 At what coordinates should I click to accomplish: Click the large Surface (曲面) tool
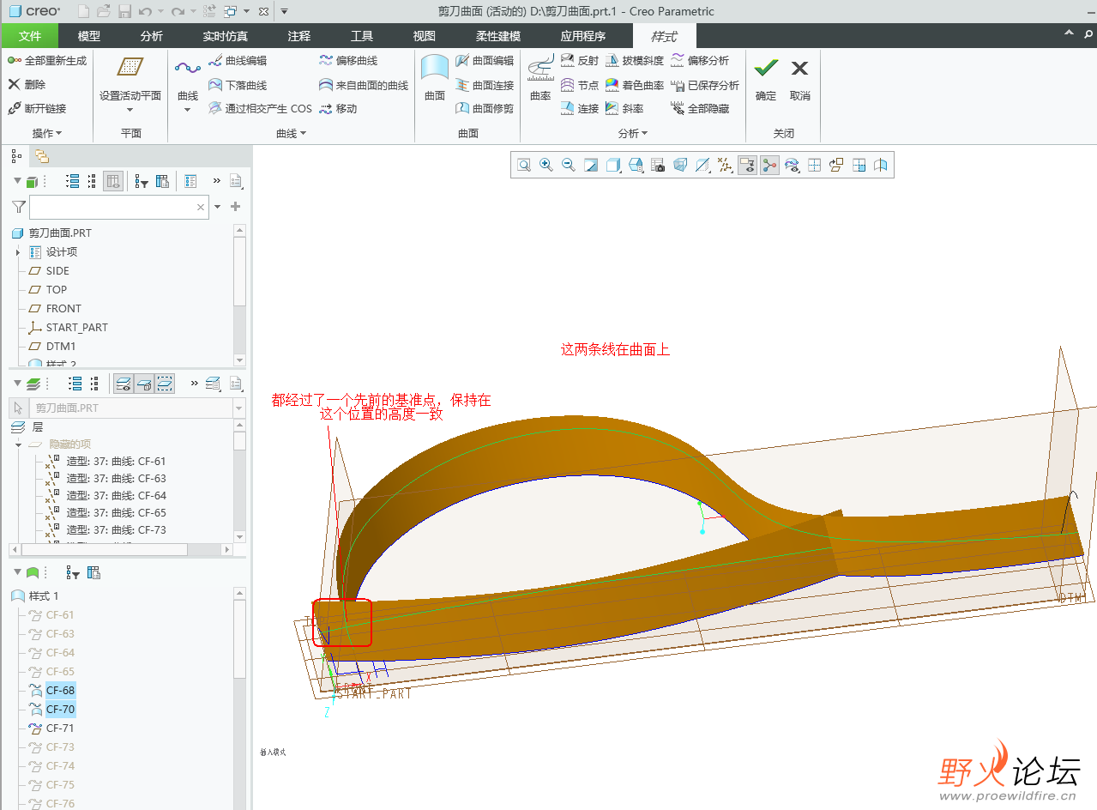click(435, 78)
